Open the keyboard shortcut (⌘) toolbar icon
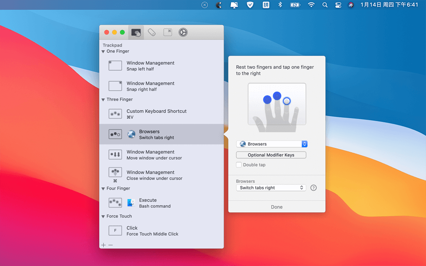 tap(167, 32)
